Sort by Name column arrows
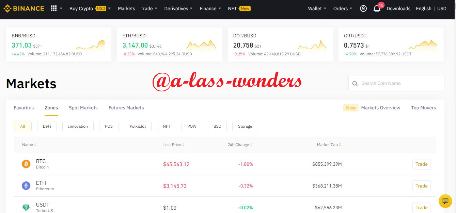 [x=35, y=145]
